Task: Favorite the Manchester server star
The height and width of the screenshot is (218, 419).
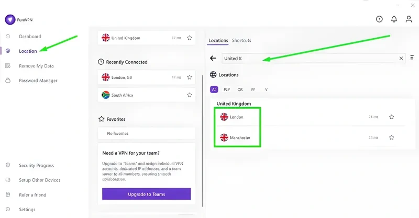Action: [x=391, y=137]
